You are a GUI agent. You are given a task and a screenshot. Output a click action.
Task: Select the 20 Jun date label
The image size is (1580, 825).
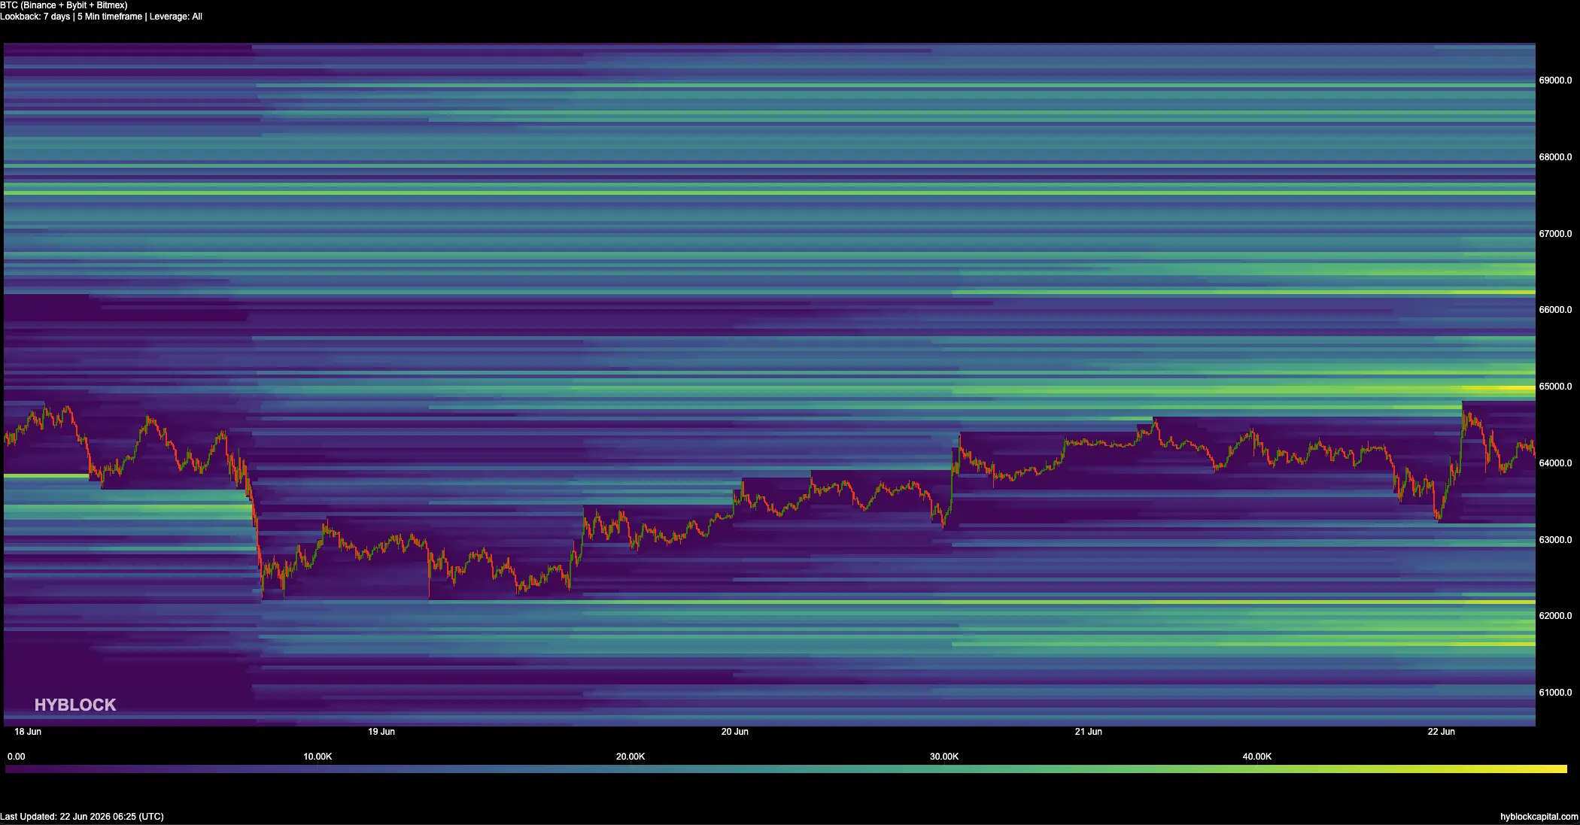[735, 732]
